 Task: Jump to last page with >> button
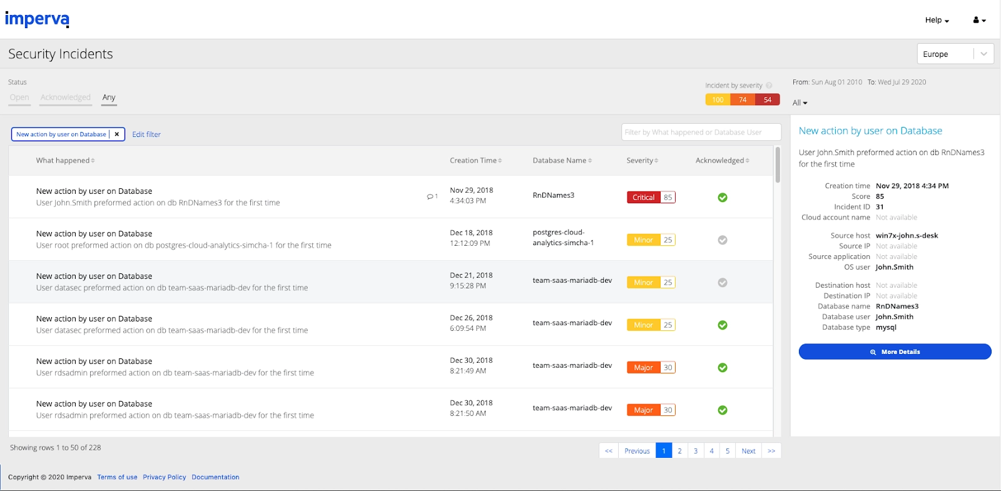pyautogui.click(x=771, y=451)
